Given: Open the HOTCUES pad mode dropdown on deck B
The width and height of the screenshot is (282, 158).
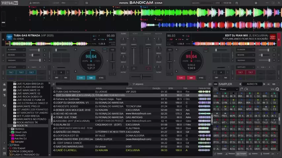Looking at the screenshot, I should pos(246,67).
